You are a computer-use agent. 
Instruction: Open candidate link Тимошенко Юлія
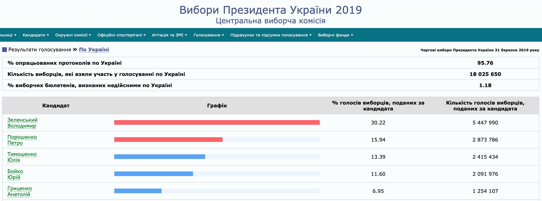(x=22, y=157)
